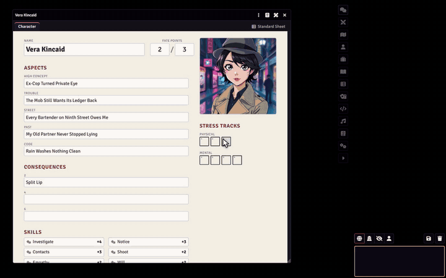Open the Game Settings gears tab
The height and width of the screenshot is (278, 446).
pos(343,146)
